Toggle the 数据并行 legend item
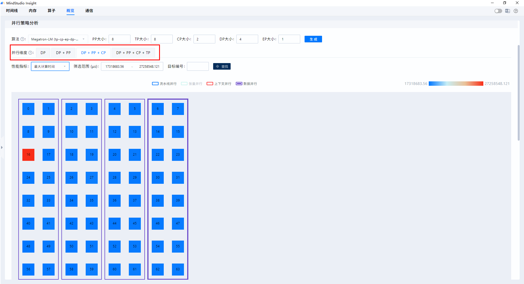The width and height of the screenshot is (524, 284). (246, 84)
